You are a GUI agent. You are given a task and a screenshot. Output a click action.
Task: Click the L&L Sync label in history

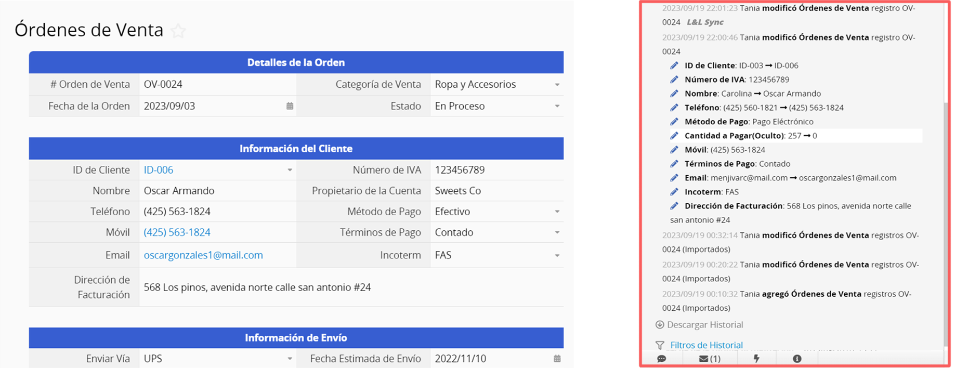point(705,22)
